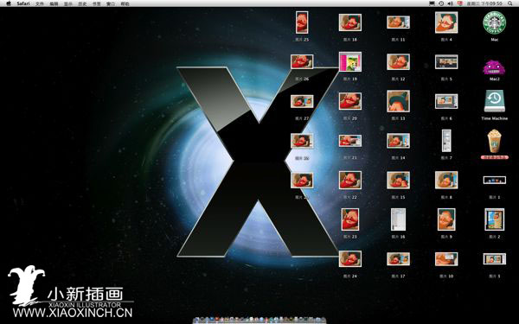Open the 文件 menu
The height and width of the screenshot is (324, 519).
point(40,3)
